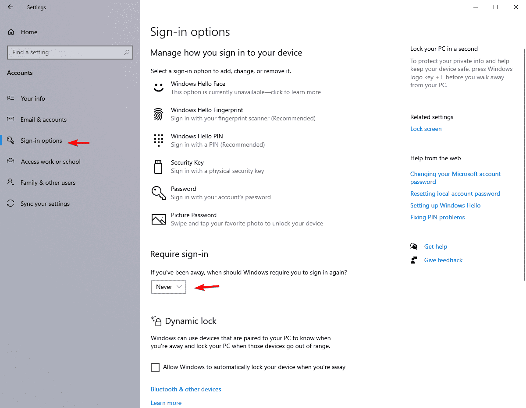Select Family & other users
The image size is (526, 408).
(48, 183)
